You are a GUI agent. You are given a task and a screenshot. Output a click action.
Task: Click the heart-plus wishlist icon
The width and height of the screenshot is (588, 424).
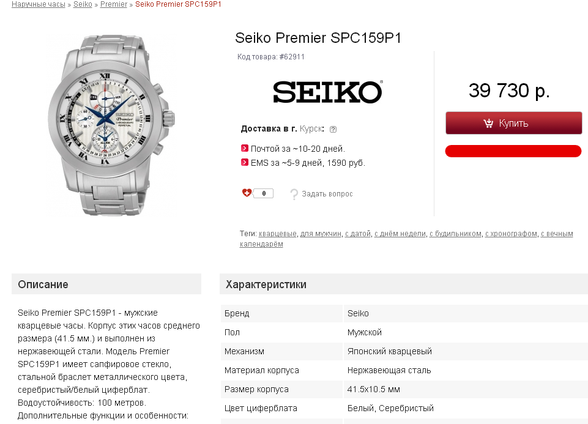pos(247,193)
